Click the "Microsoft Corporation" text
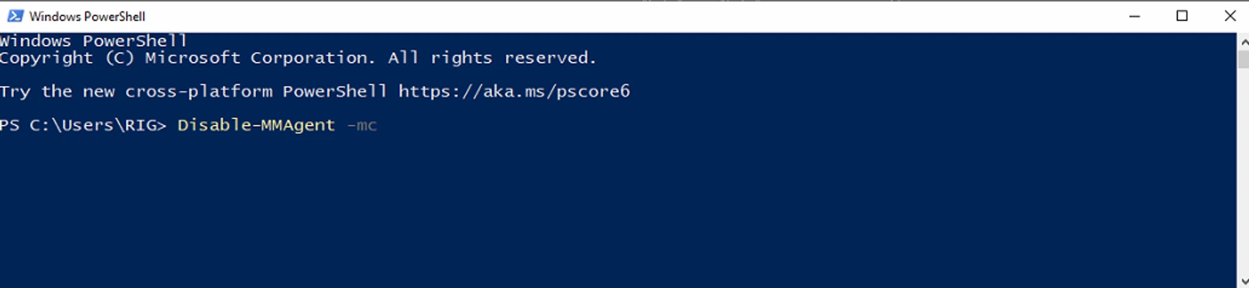 [259, 58]
